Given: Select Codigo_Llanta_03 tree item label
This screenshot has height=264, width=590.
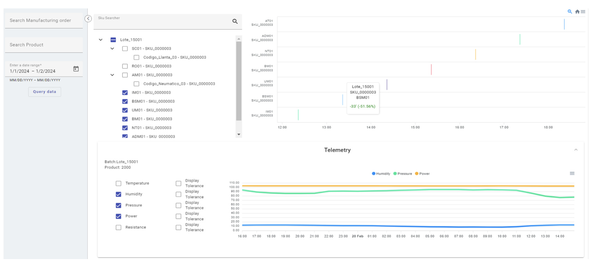Looking at the screenshot, I should point(174,57).
